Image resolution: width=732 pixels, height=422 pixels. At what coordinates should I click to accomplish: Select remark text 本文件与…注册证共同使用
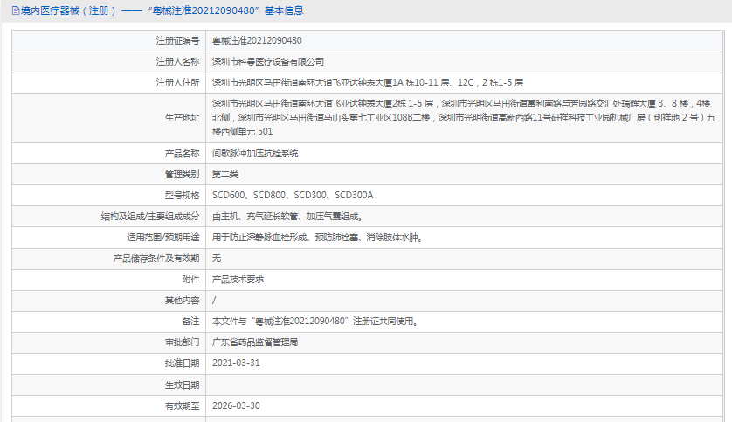click(x=314, y=322)
